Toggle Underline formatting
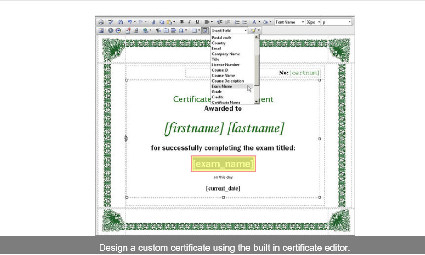 197,22
